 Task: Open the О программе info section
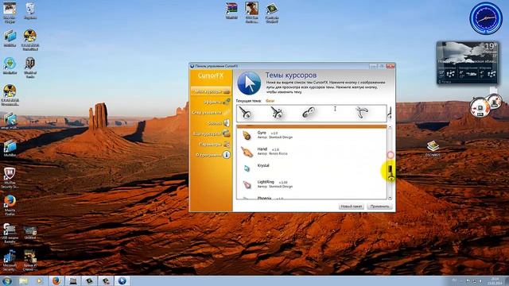(x=212, y=155)
